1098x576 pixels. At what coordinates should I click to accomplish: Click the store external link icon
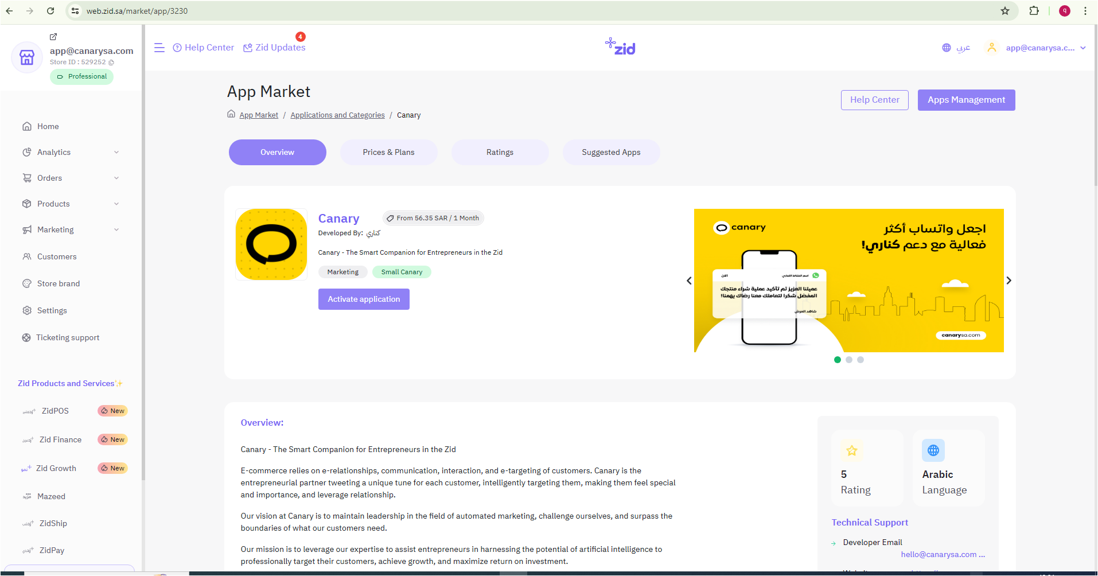click(53, 37)
